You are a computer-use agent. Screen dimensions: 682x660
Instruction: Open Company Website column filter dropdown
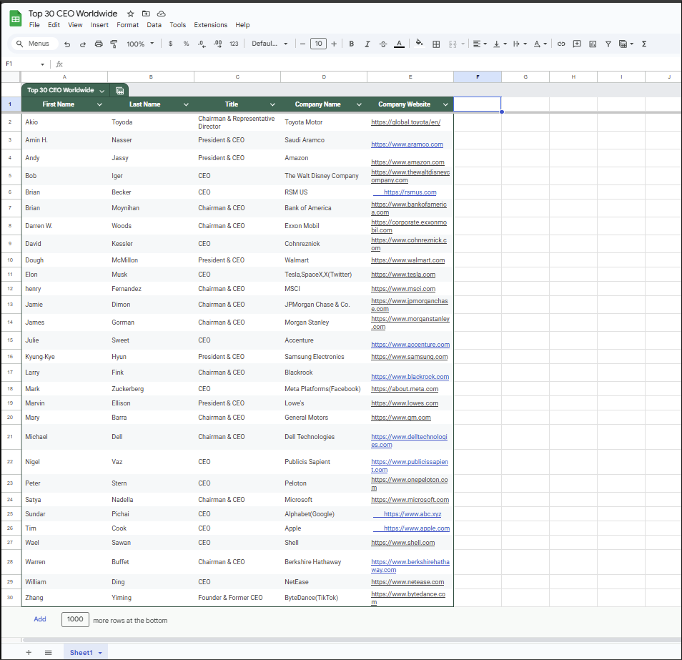pyautogui.click(x=446, y=104)
